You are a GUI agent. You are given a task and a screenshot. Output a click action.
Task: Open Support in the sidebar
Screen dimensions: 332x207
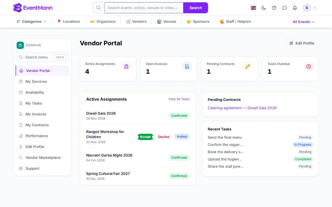(42, 168)
